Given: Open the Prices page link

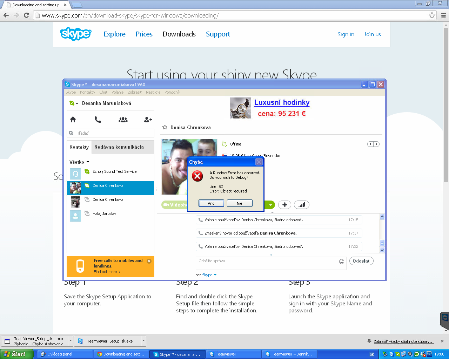Looking at the screenshot, I should (144, 34).
